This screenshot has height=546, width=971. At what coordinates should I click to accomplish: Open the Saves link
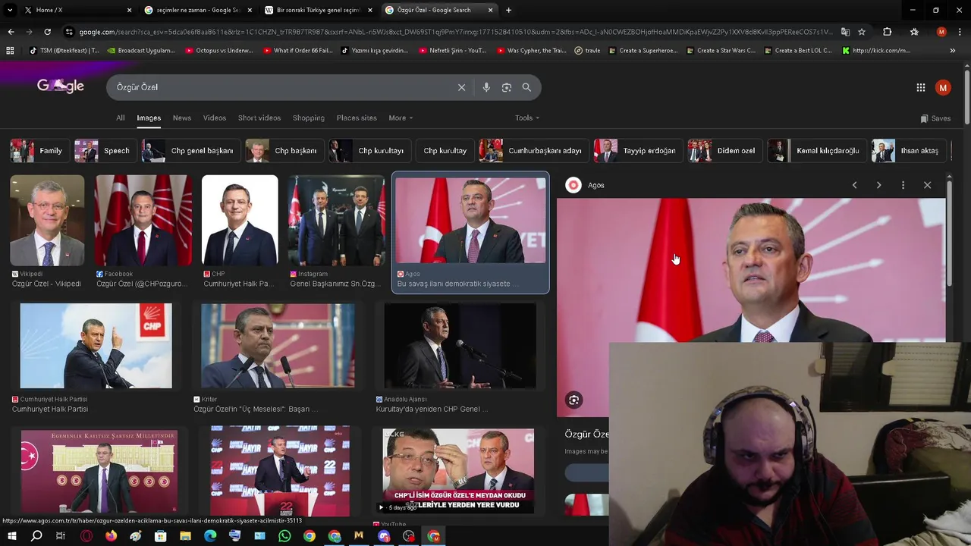click(935, 118)
